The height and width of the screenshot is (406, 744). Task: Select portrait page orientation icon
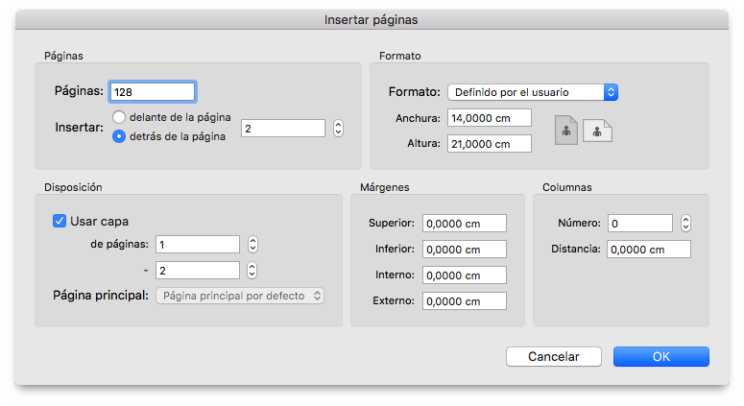[x=566, y=131]
